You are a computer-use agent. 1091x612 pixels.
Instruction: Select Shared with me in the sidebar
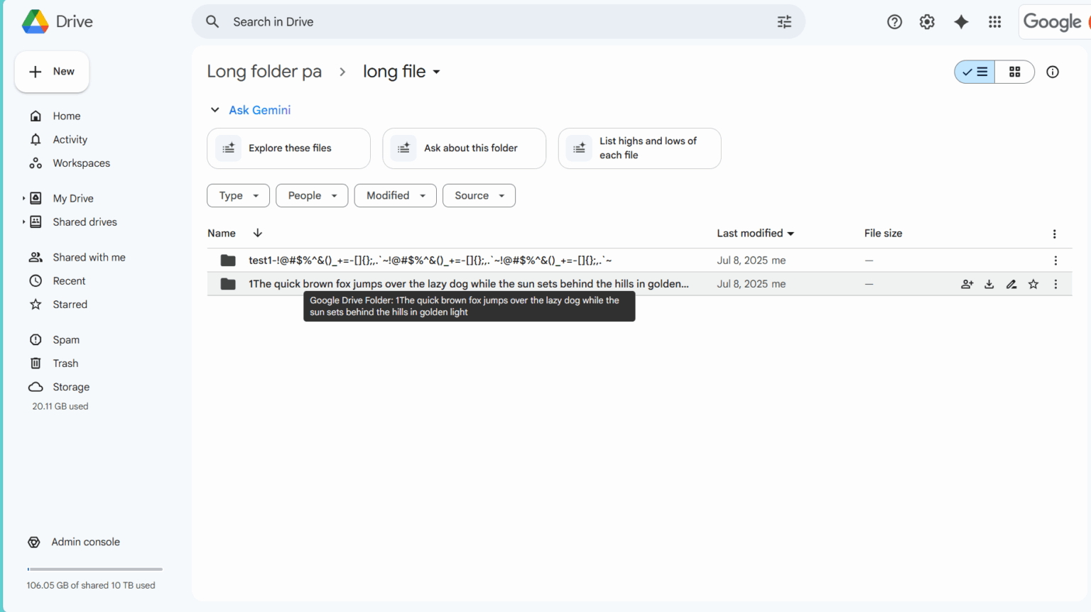point(89,257)
